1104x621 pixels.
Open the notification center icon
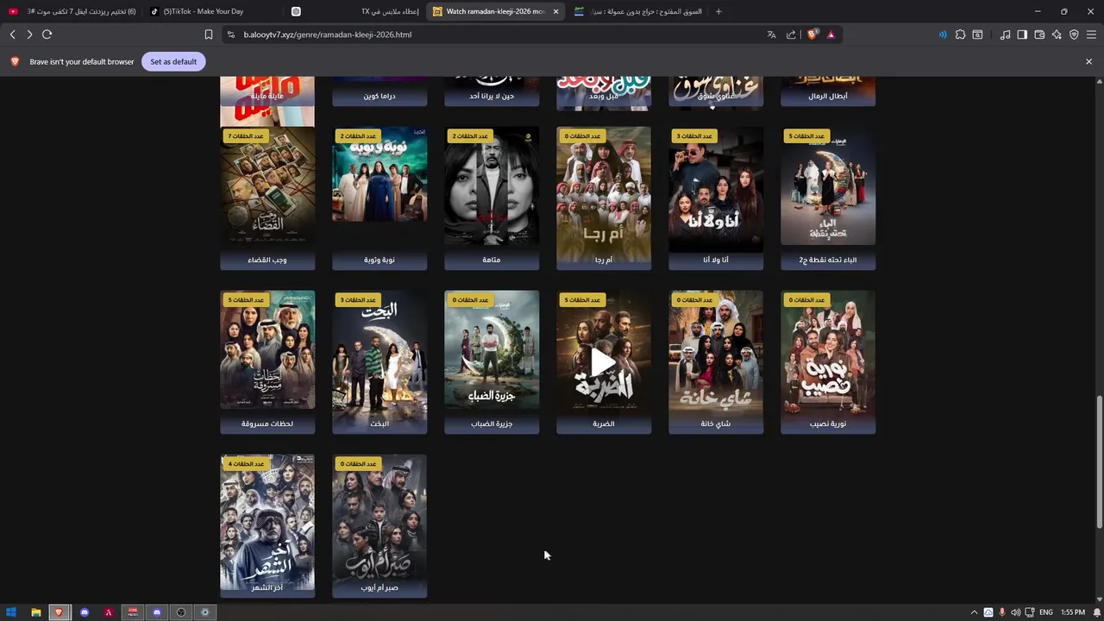tap(1098, 612)
